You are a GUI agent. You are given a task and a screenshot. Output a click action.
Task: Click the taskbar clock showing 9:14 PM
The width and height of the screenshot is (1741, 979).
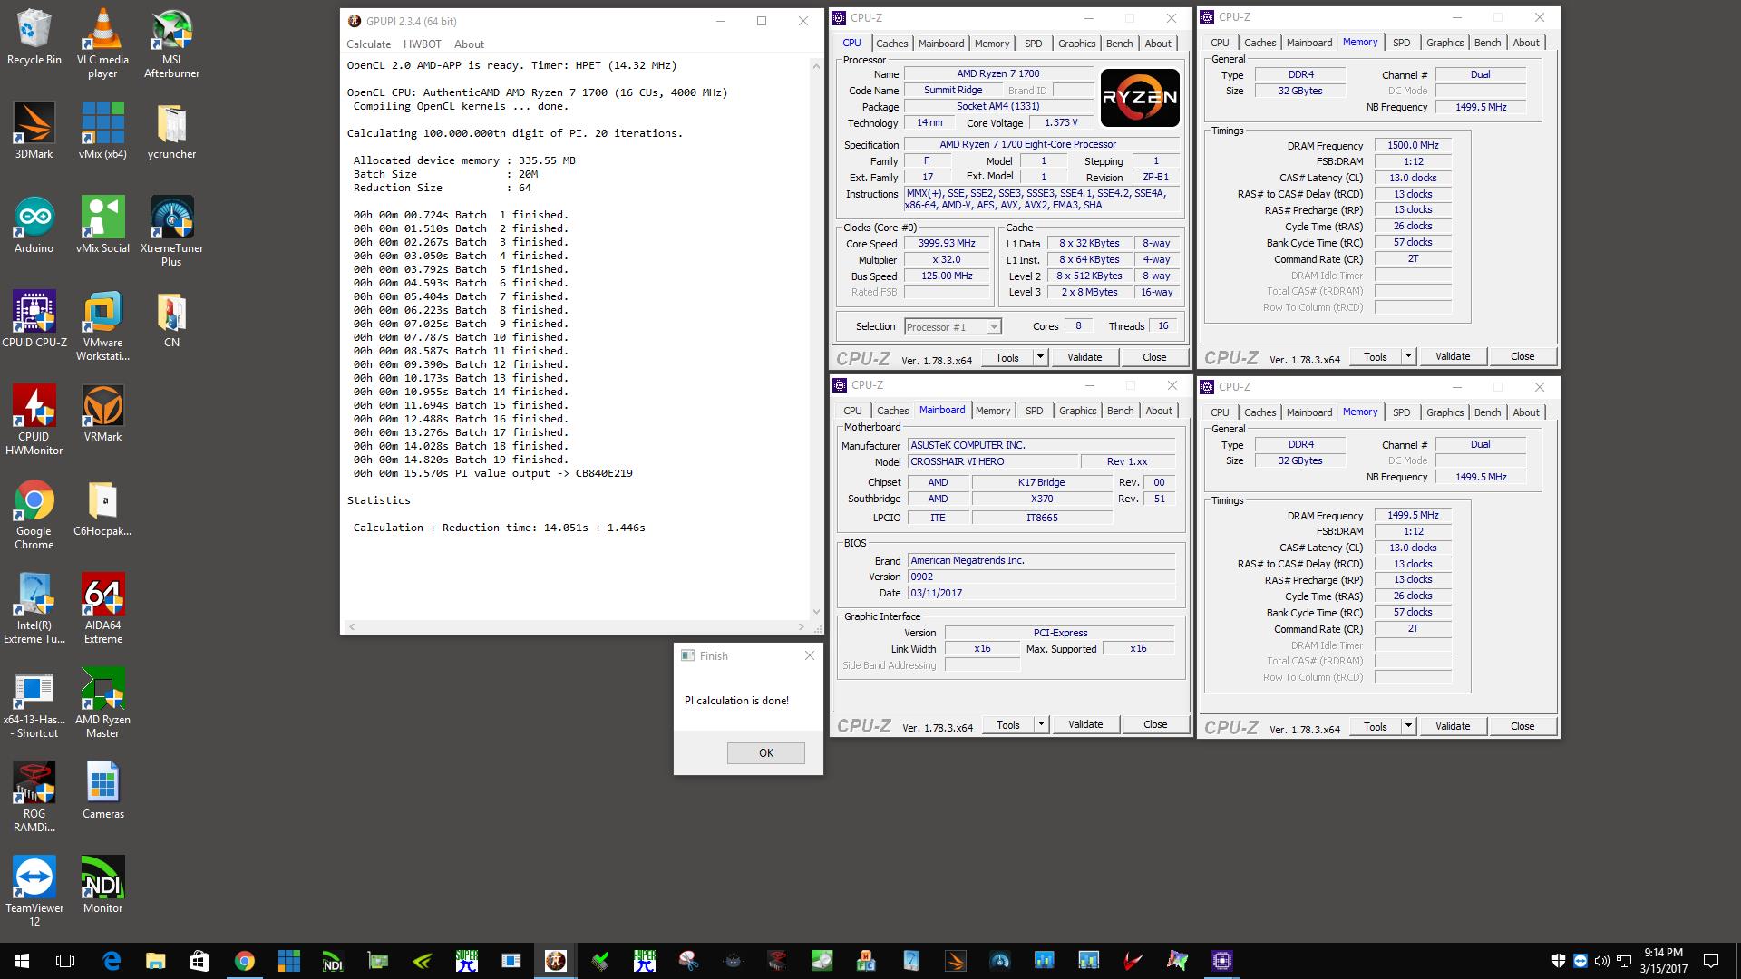tap(1663, 961)
